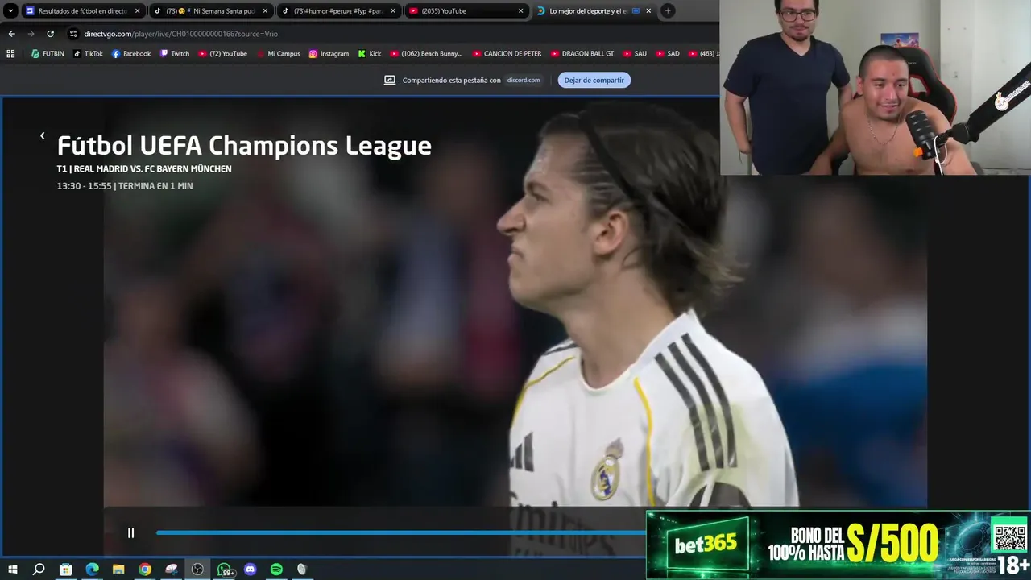Go back using the player's left chevron
Viewport: 1031px width, 580px height.
[x=42, y=136]
